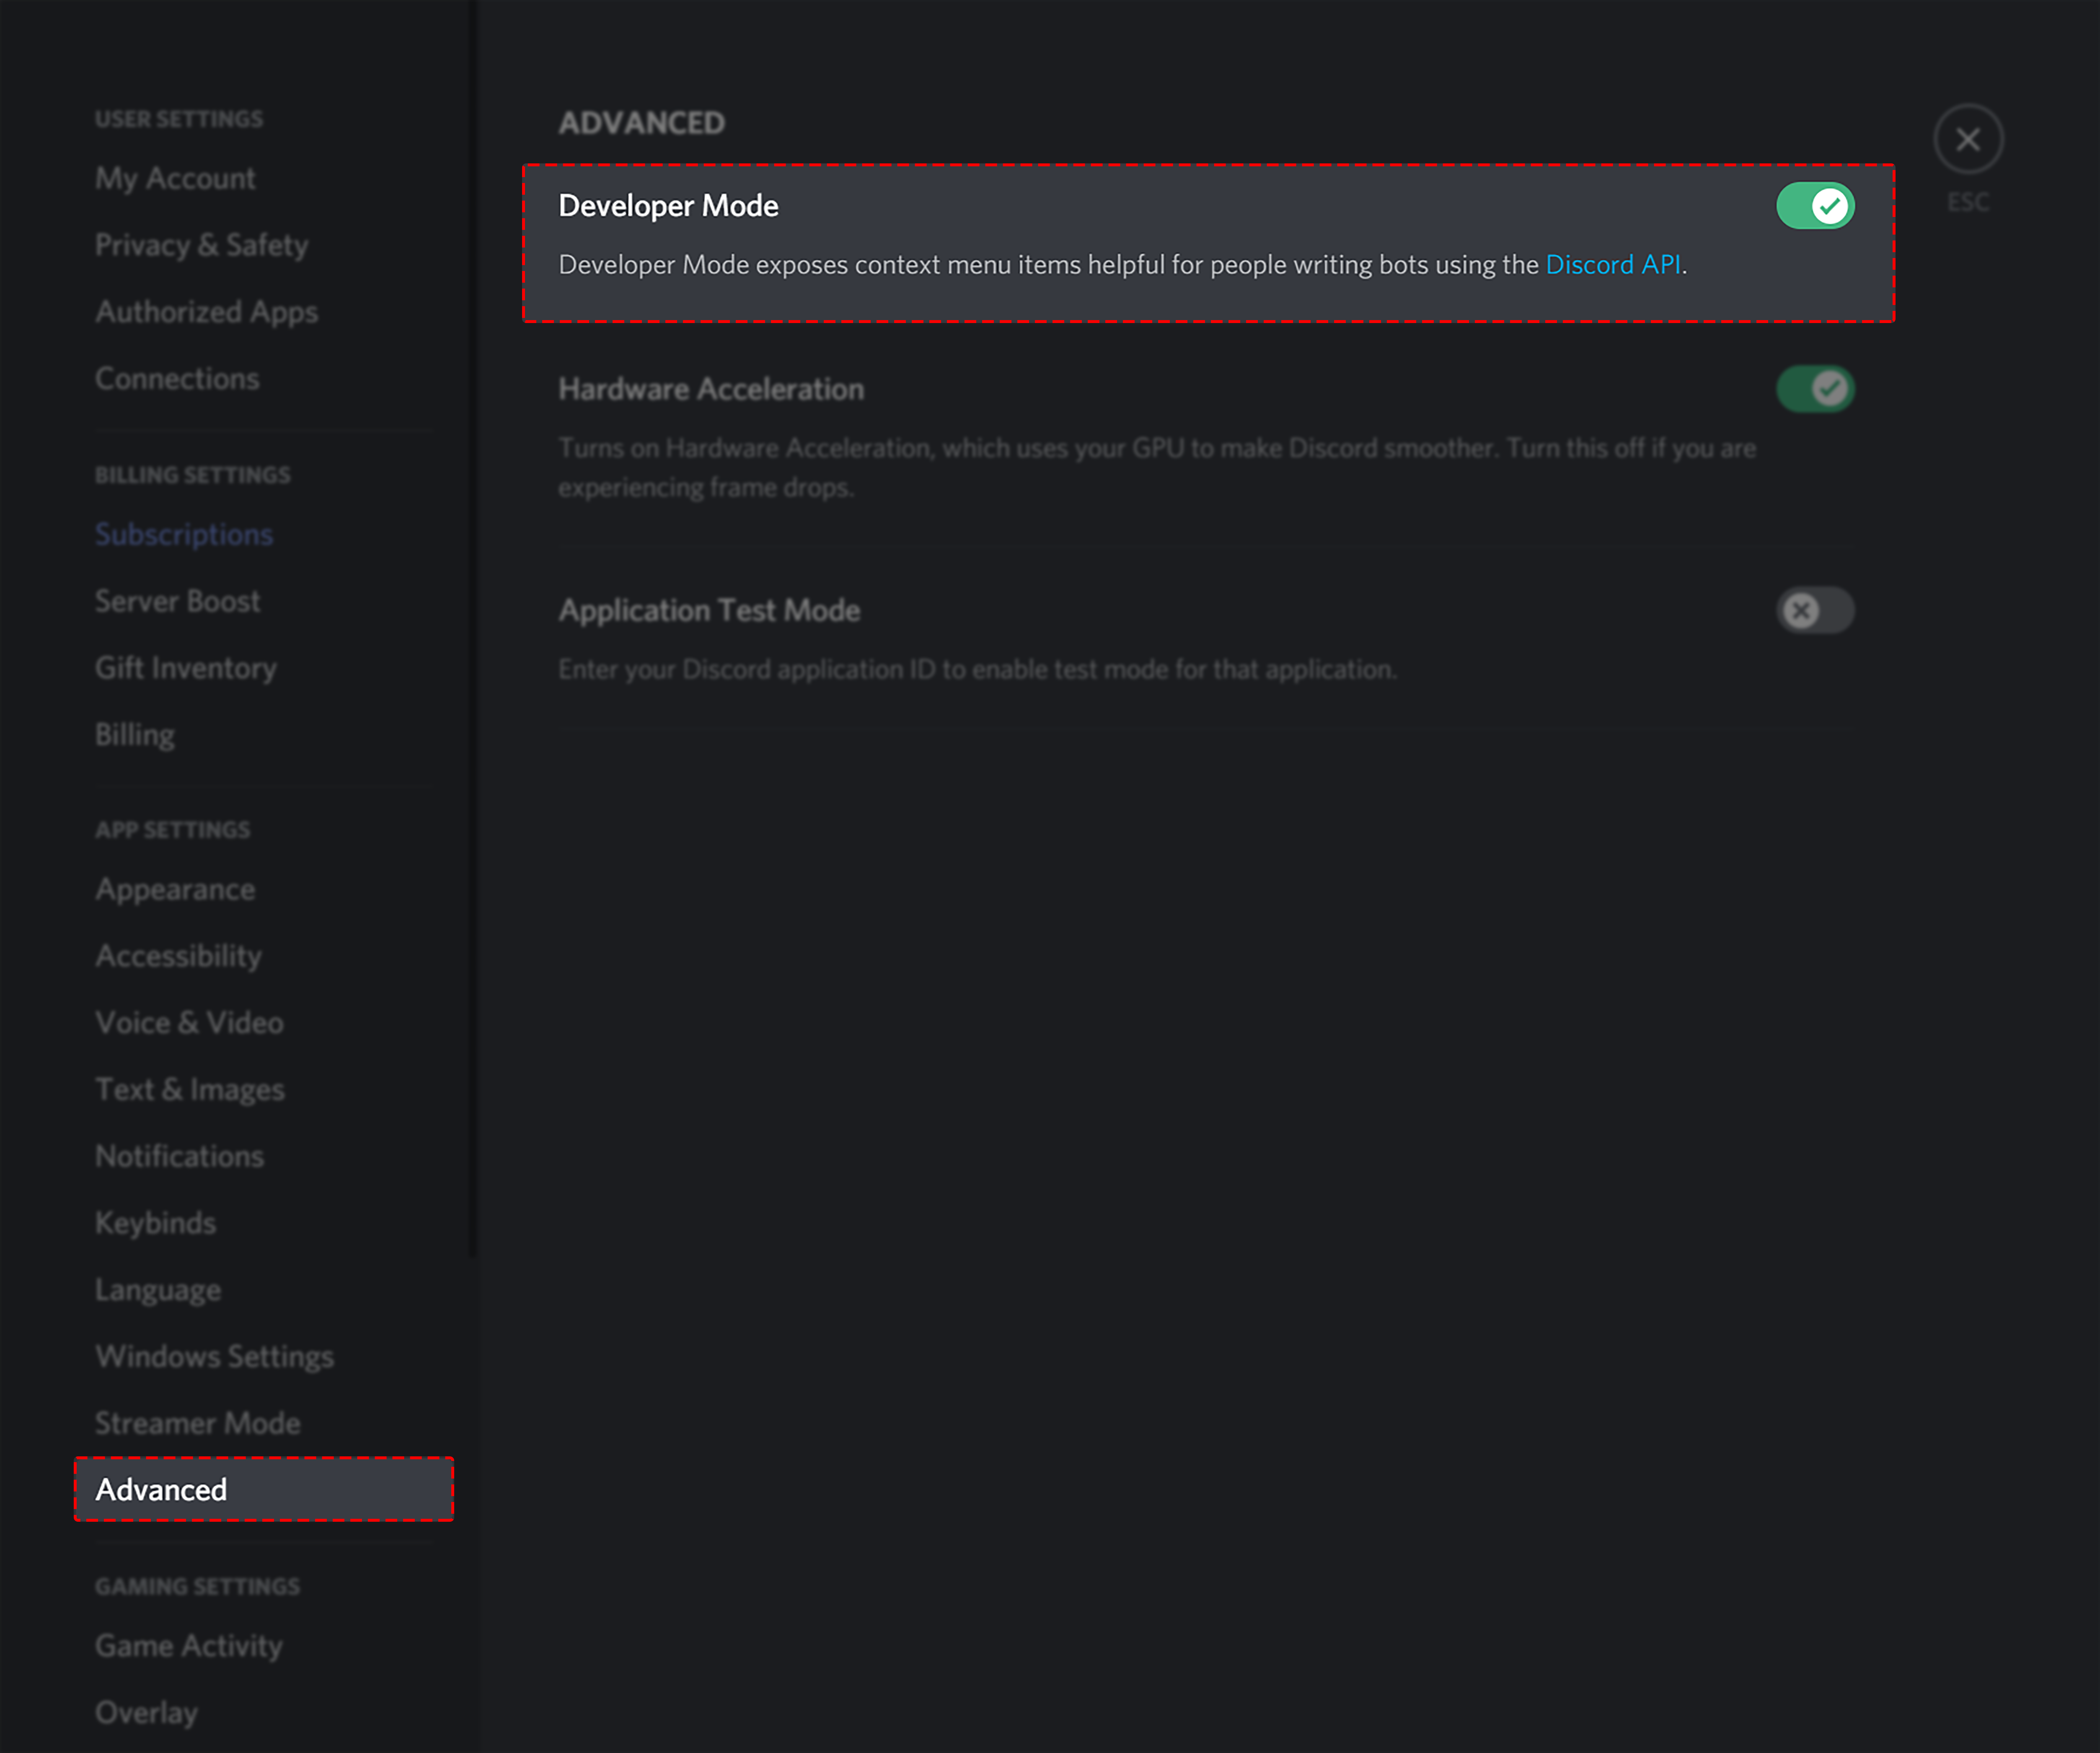Navigate to Authorized Apps settings
Image resolution: width=2100 pixels, height=1753 pixels.
click(206, 310)
